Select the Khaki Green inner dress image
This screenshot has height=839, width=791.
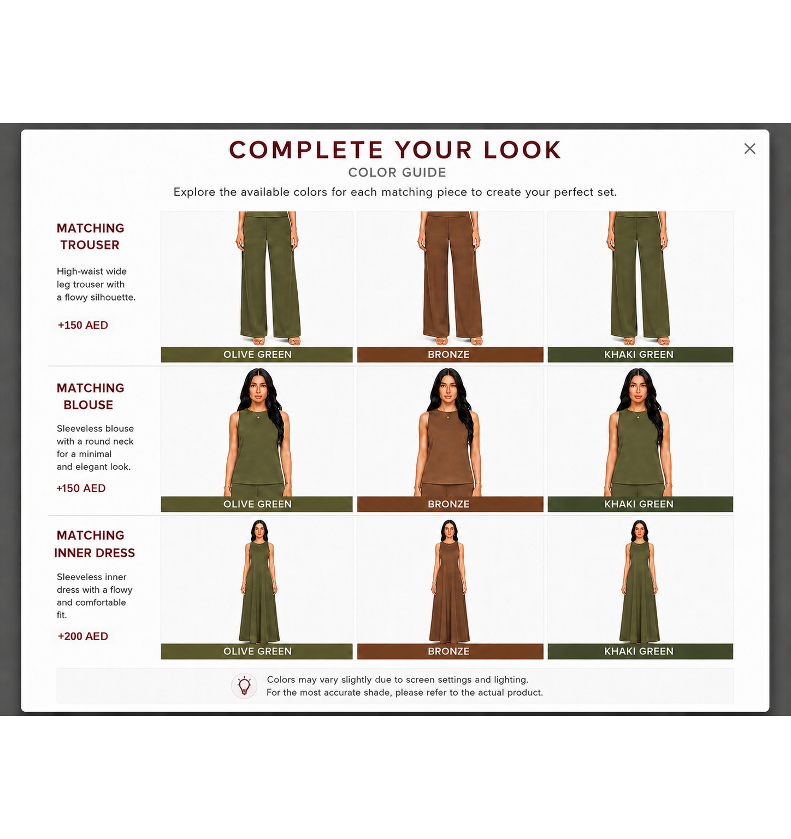coord(640,581)
